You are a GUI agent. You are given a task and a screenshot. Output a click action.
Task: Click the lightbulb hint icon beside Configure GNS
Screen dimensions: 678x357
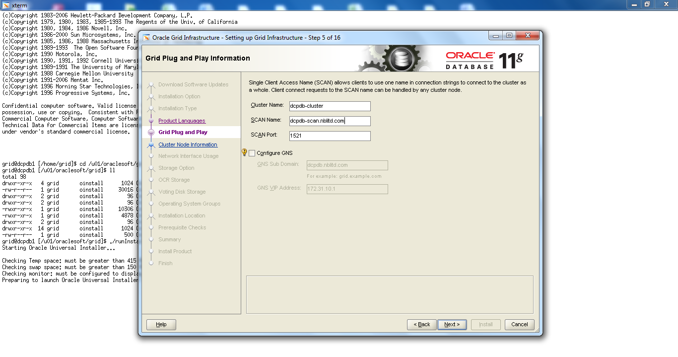pos(244,152)
